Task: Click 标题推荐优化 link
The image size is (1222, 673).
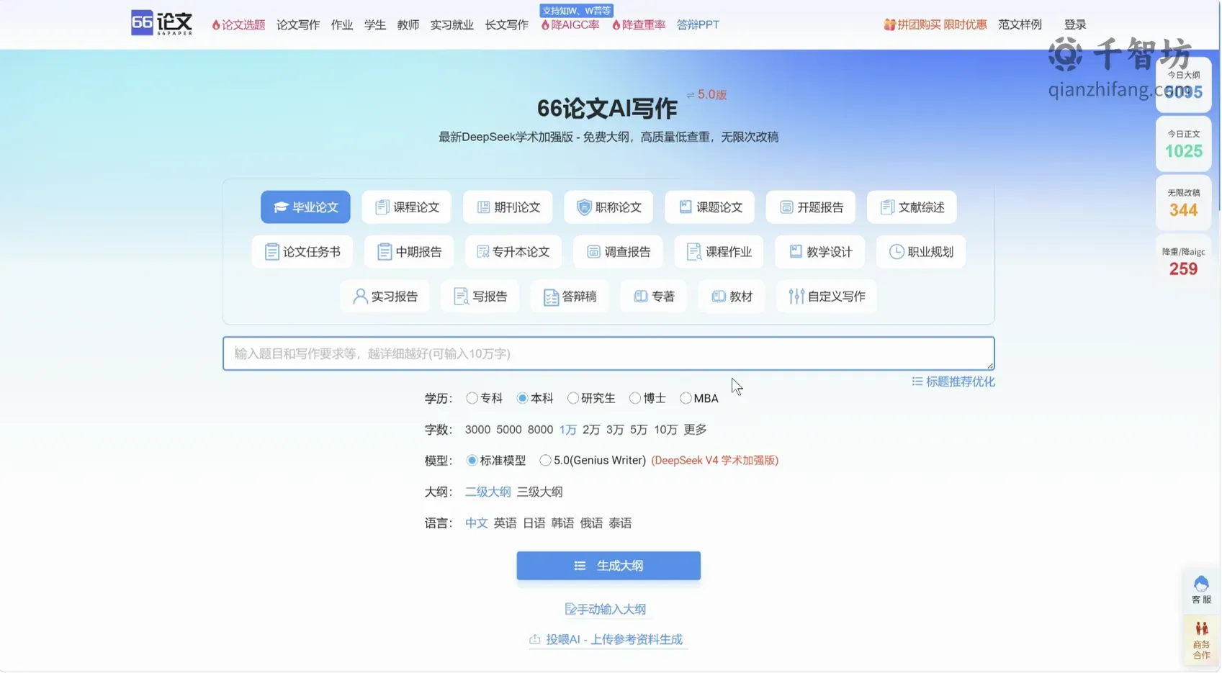Action: tap(953, 381)
